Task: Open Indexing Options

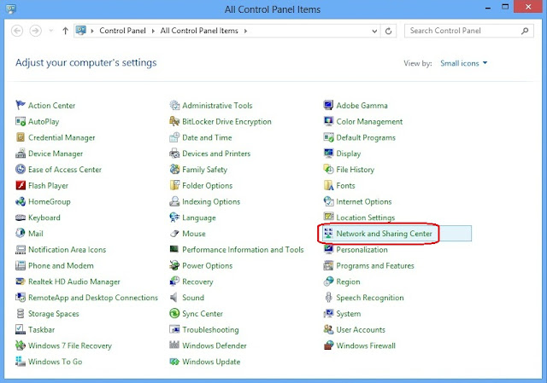Action: point(211,201)
